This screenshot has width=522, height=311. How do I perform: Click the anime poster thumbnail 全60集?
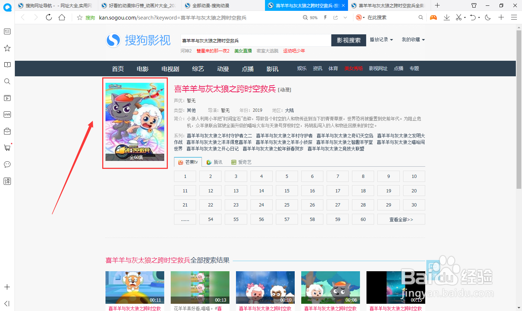click(x=135, y=122)
